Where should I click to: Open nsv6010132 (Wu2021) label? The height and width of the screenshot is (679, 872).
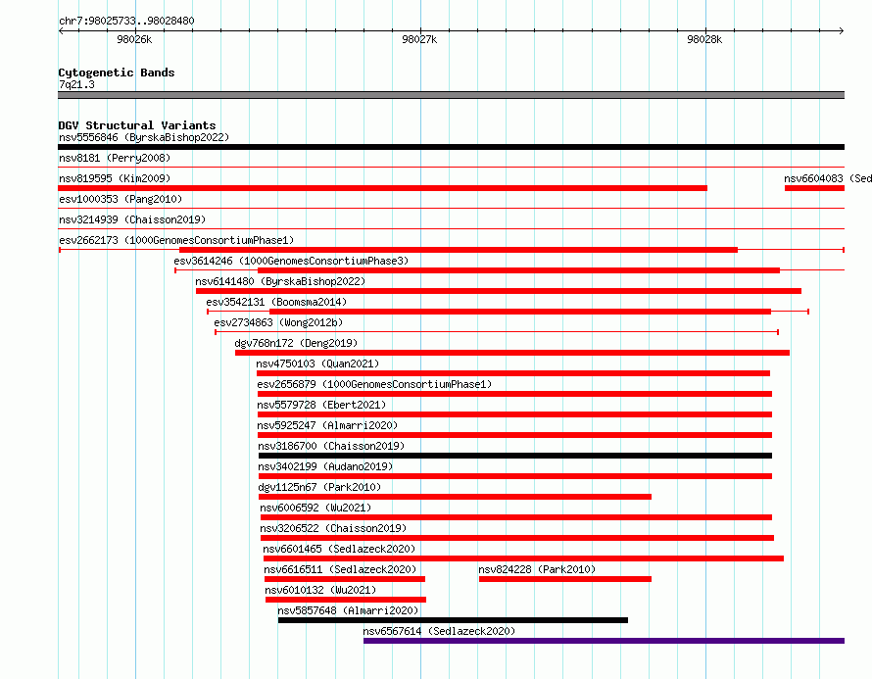point(321,590)
